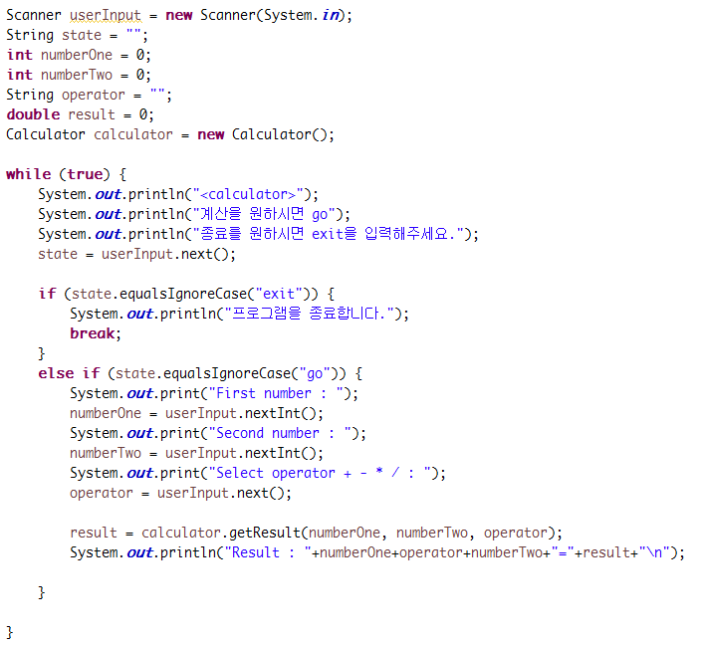Click 'numberTwo = userInput.nextInt();' line
Image resolution: width=703 pixels, height=646 pixels.
pyautogui.click(x=196, y=453)
